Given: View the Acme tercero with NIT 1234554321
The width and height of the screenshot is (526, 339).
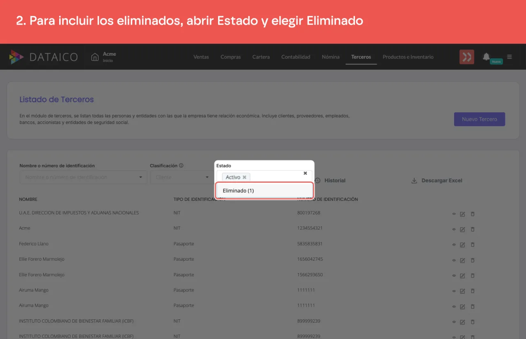Looking at the screenshot, I should (x=454, y=229).
